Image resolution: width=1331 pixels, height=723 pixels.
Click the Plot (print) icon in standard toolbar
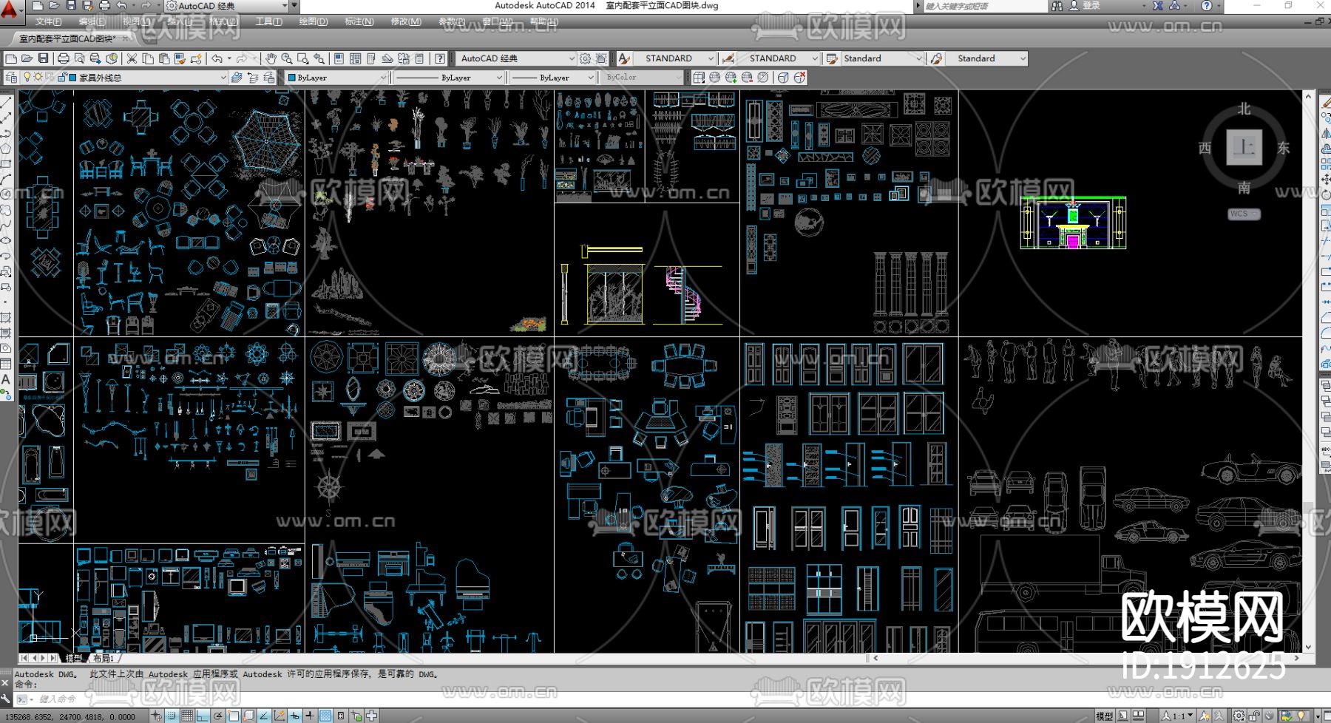(x=64, y=58)
